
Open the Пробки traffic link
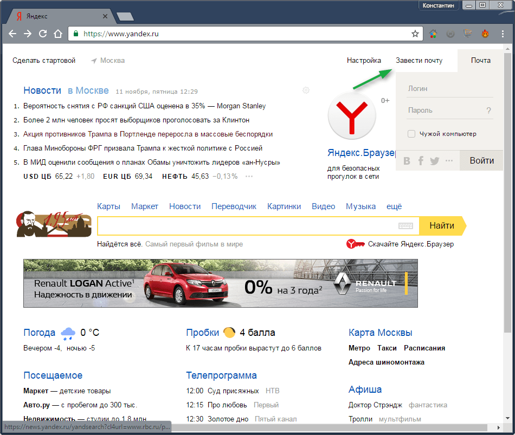click(x=202, y=333)
